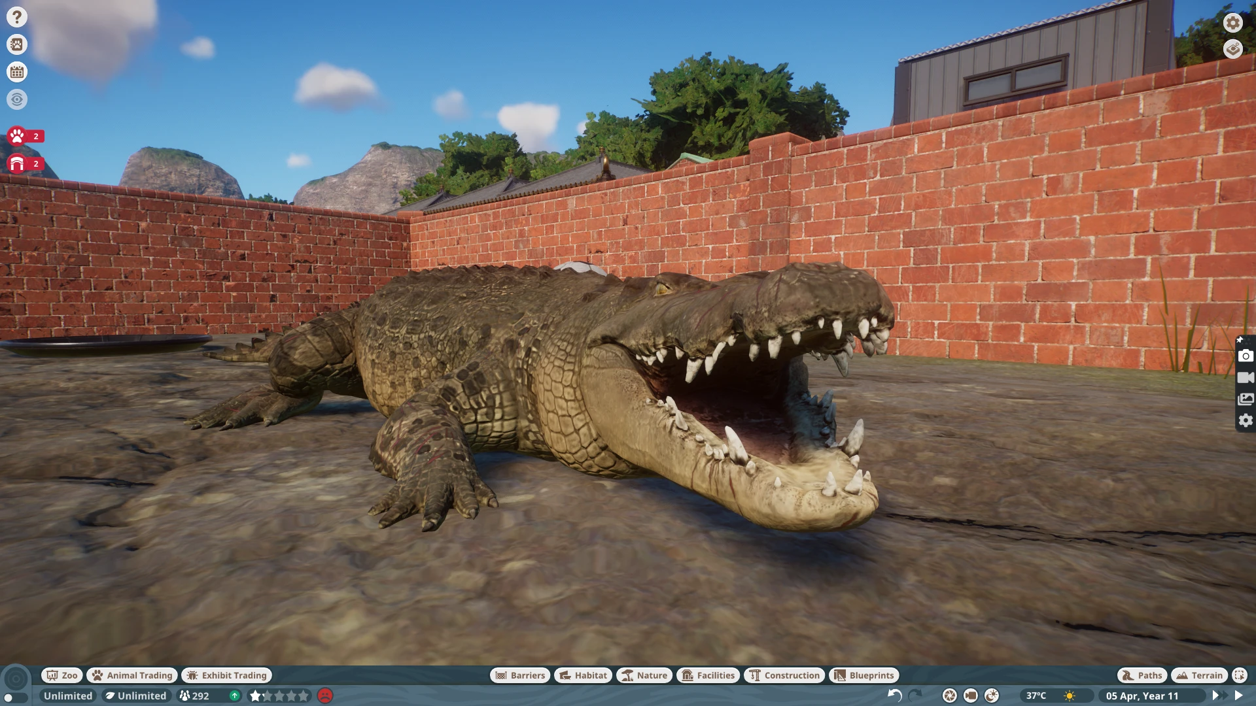Open the Paths tool menu
The height and width of the screenshot is (706, 1256).
click(1142, 675)
